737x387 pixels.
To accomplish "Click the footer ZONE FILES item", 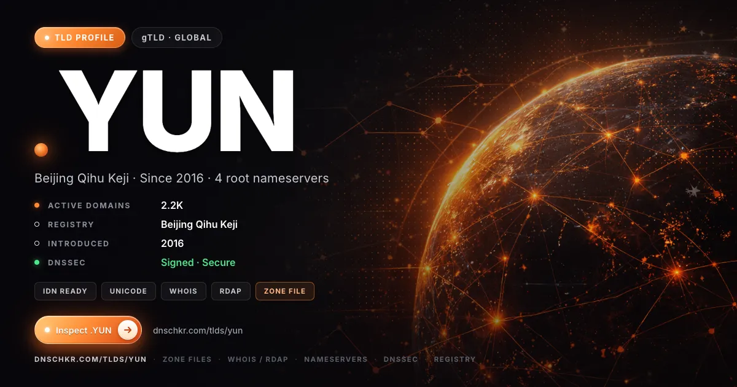I will pyautogui.click(x=187, y=359).
